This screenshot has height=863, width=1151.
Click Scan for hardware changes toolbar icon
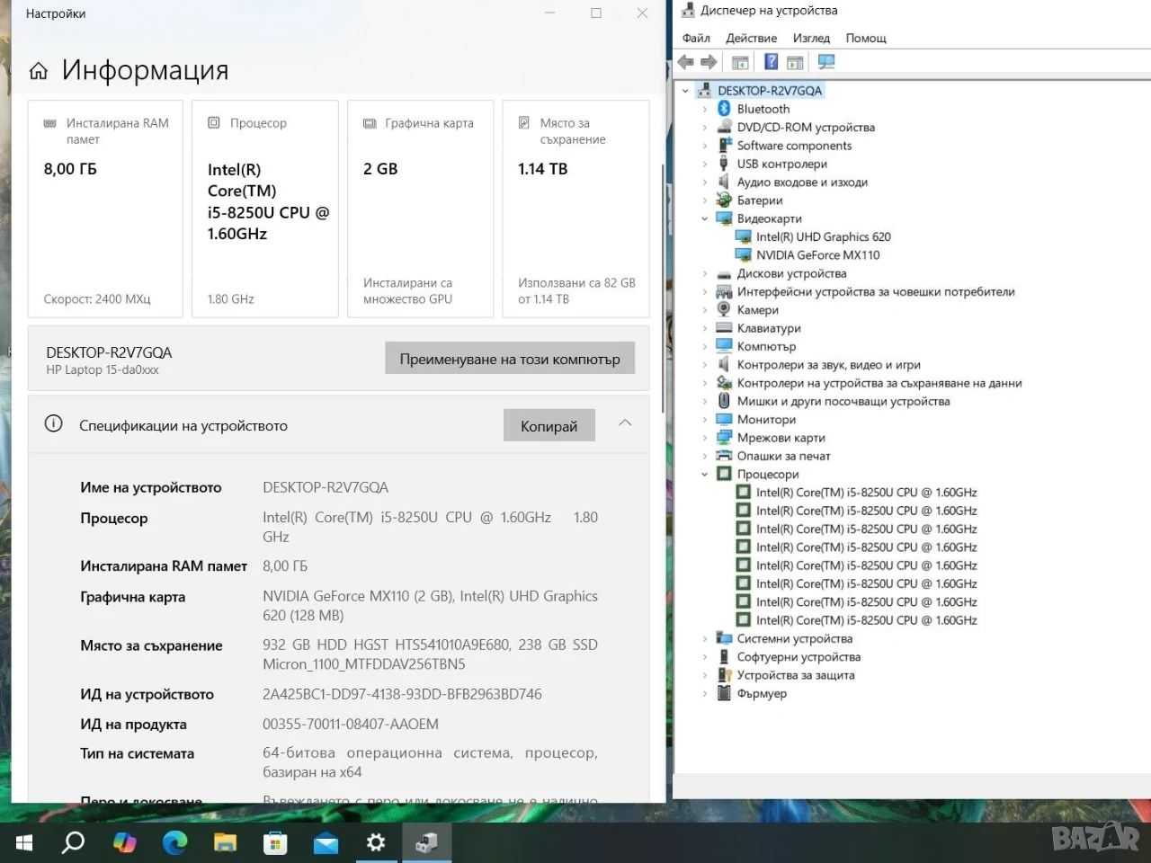tap(826, 62)
